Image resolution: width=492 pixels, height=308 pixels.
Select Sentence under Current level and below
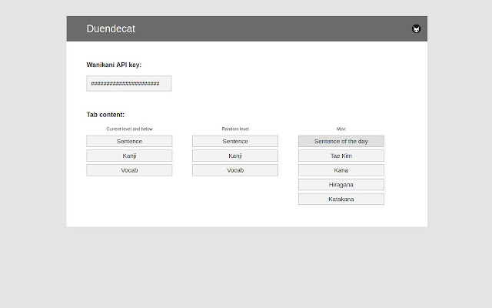coord(129,141)
